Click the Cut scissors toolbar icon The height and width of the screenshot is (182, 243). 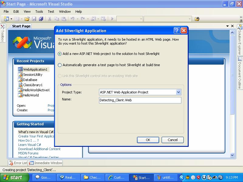pyautogui.click(x=50, y=19)
